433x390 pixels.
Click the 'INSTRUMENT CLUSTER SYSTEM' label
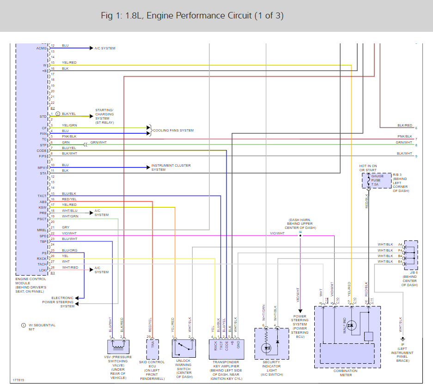(171, 168)
